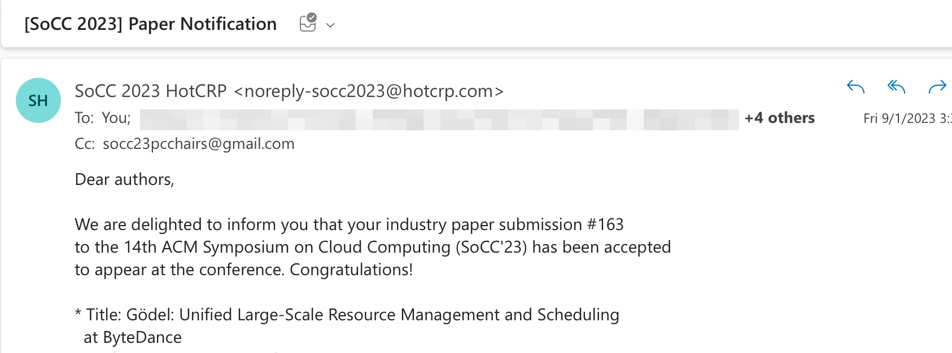The image size is (952, 353).
Task: Open the sender name SoCC 2023 HotCRP
Action: (x=151, y=91)
